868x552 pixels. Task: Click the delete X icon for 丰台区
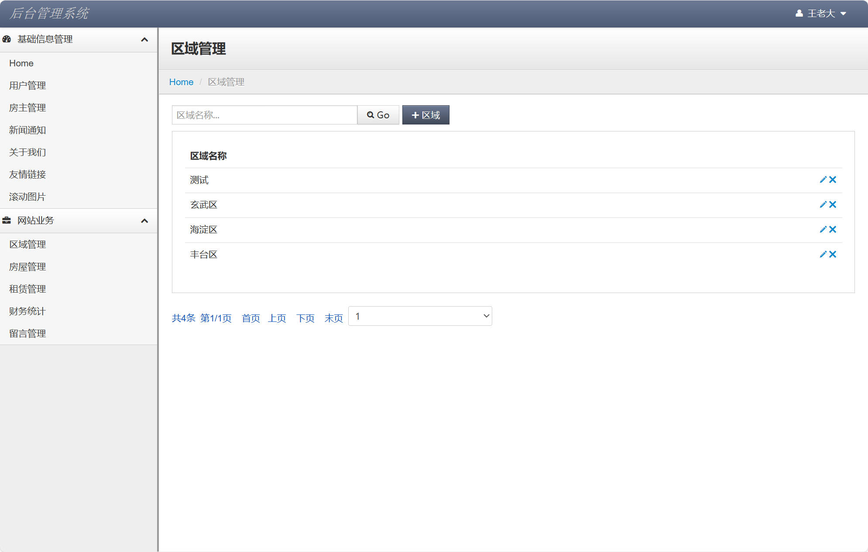(x=833, y=254)
